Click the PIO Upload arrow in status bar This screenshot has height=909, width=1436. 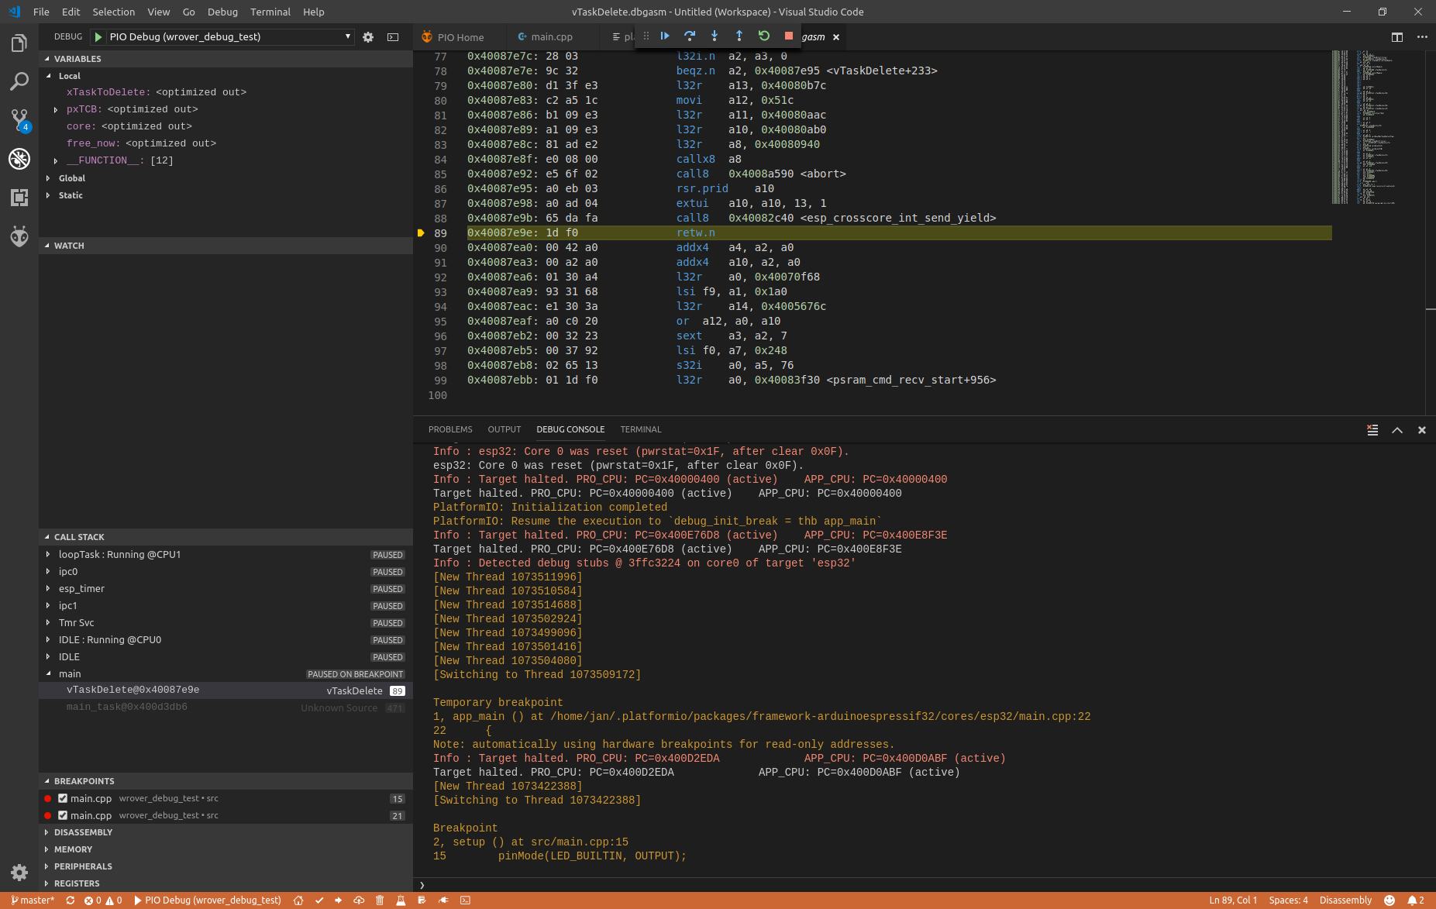(x=338, y=900)
